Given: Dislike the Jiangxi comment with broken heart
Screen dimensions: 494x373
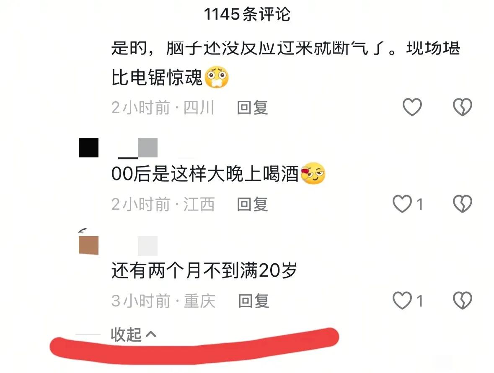Looking at the screenshot, I should [x=463, y=203].
